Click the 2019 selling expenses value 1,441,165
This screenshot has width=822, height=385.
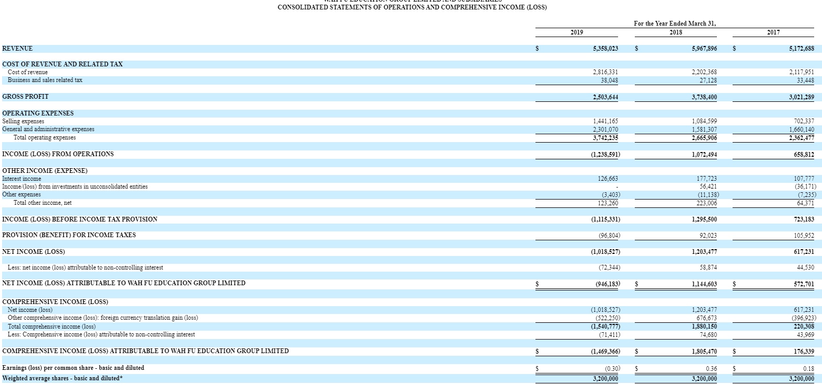coord(606,121)
